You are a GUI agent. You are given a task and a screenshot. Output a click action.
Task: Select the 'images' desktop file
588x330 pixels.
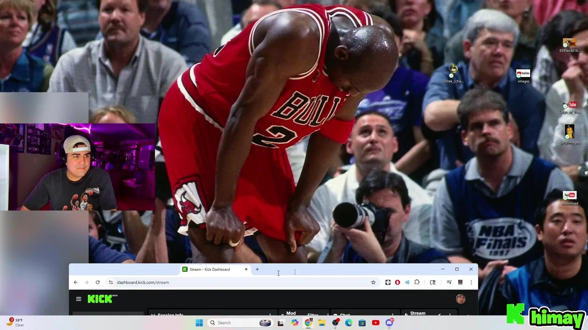point(523,76)
